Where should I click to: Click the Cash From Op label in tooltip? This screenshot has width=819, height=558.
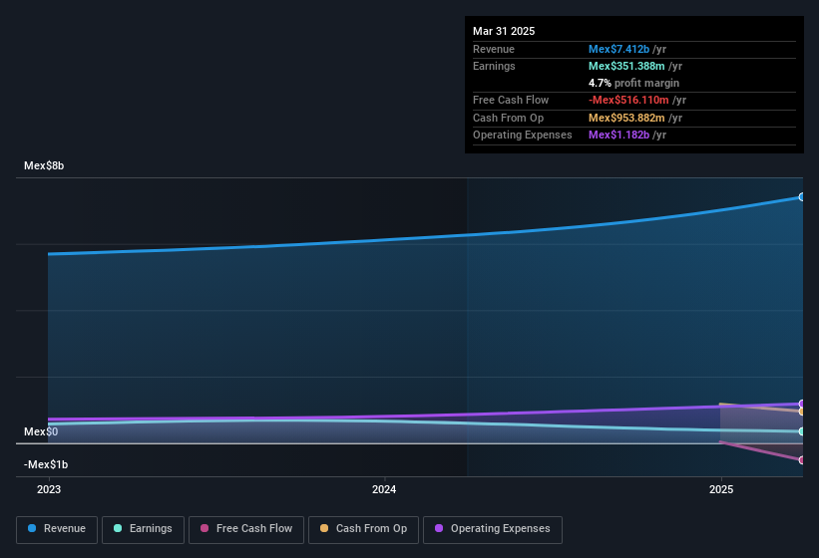click(x=508, y=118)
